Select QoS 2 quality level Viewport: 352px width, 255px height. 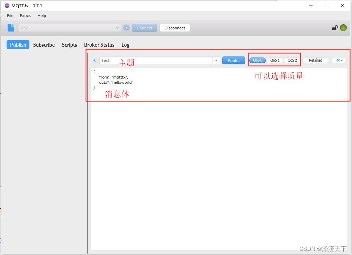pos(292,61)
